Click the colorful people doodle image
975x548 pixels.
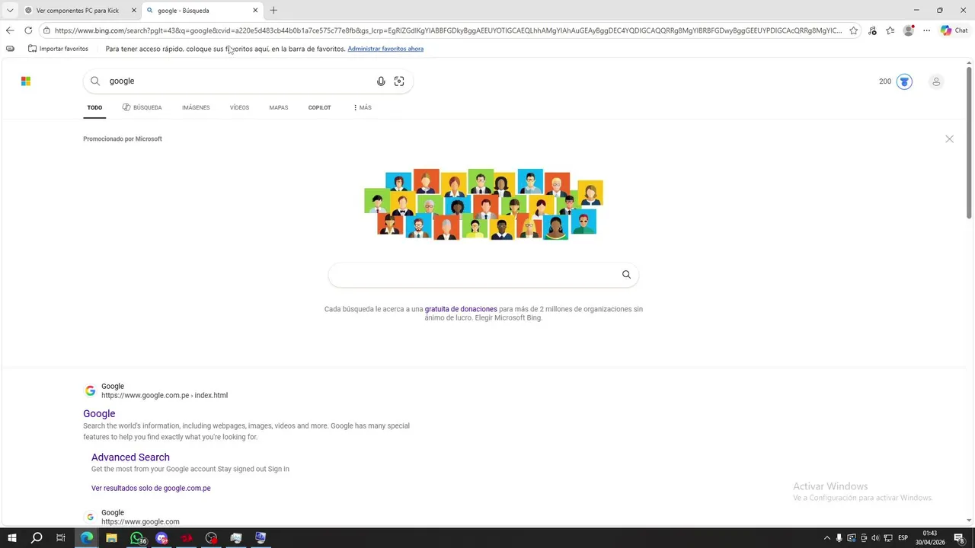[484, 204]
